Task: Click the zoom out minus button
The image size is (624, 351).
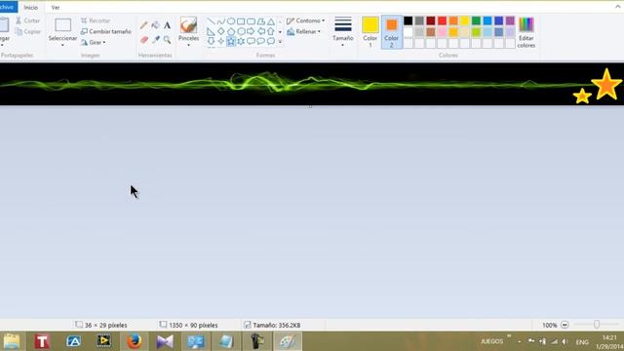Action: [565, 325]
